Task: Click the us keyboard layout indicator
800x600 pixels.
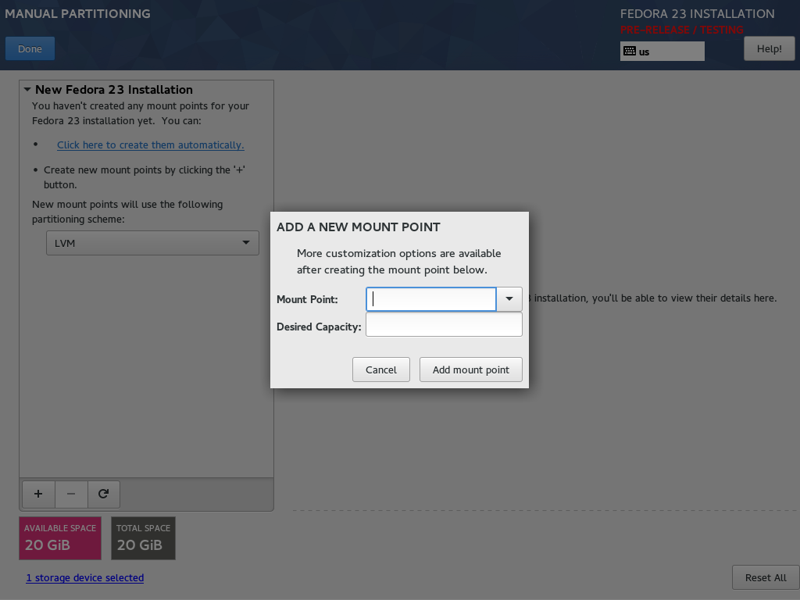Action: point(662,51)
